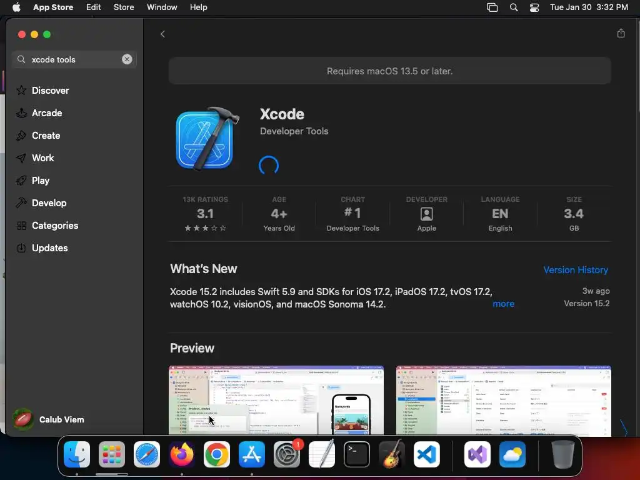Viewport: 640px width, 480px height.
Task: Launch GarageBand from the Dock
Action: pos(392,454)
